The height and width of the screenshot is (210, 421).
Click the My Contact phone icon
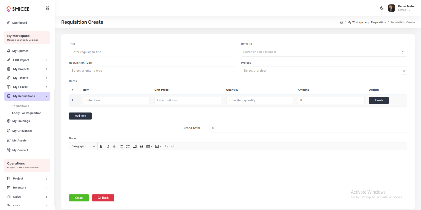9,150
